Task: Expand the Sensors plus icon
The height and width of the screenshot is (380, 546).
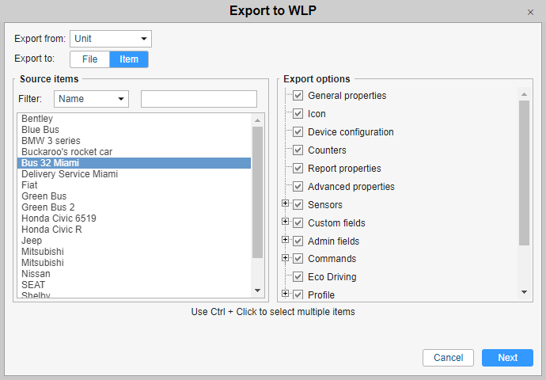Action: [x=285, y=203]
